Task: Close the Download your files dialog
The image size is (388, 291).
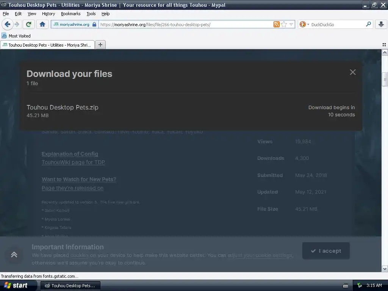Action: [353, 72]
